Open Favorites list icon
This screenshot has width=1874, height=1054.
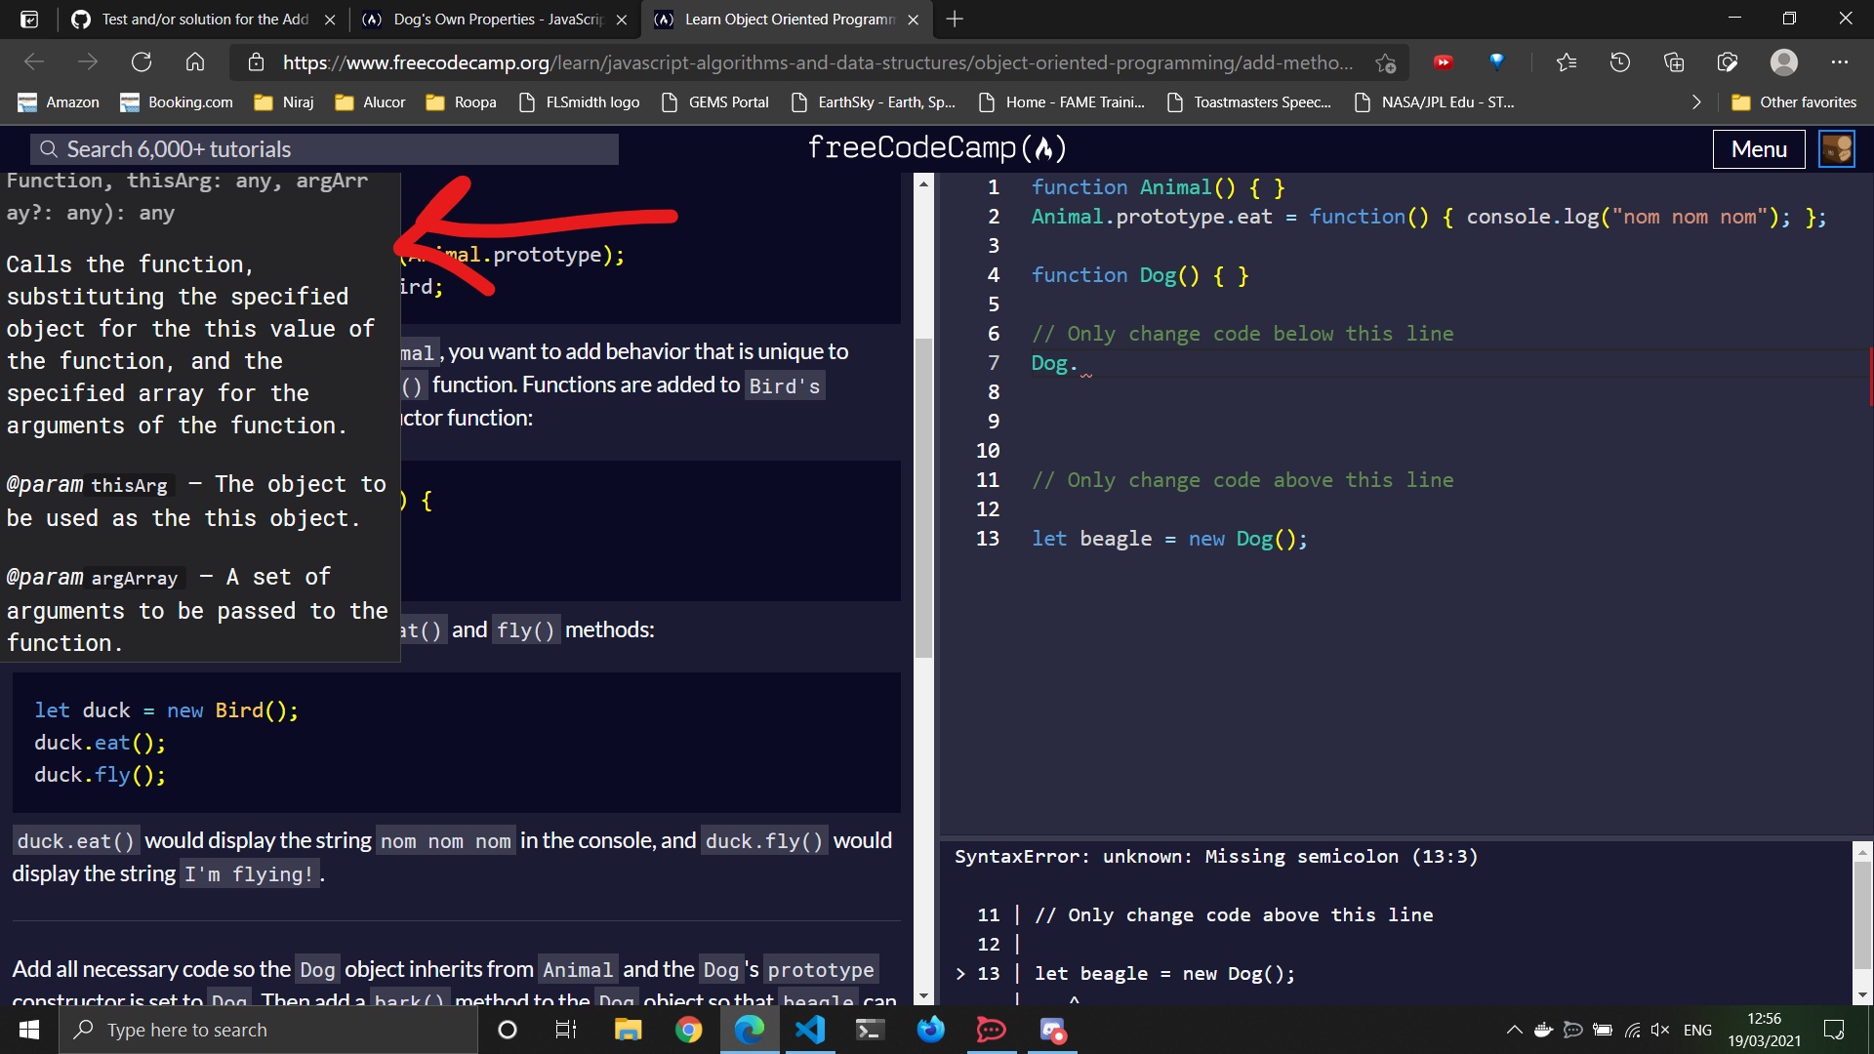coord(1567,62)
